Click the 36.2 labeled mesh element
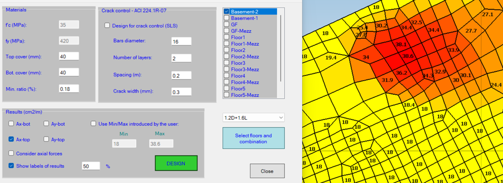The width and height of the screenshot is (503, 183). tap(401, 73)
